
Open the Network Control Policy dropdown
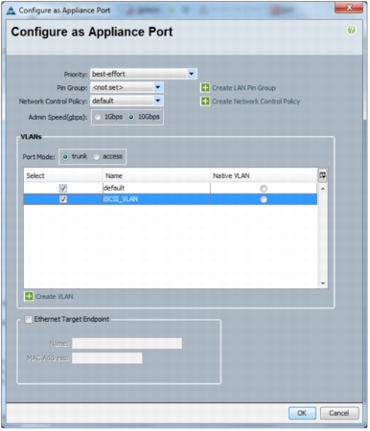pos(127,101)
